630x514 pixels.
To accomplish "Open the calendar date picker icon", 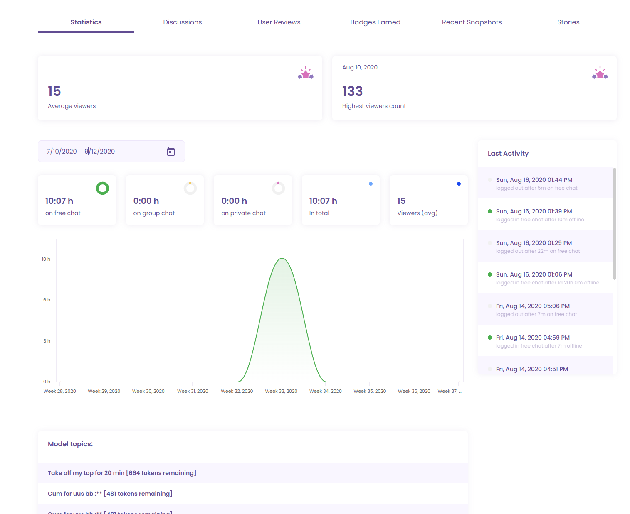I will pyautogui.click(x=171, y=152).
